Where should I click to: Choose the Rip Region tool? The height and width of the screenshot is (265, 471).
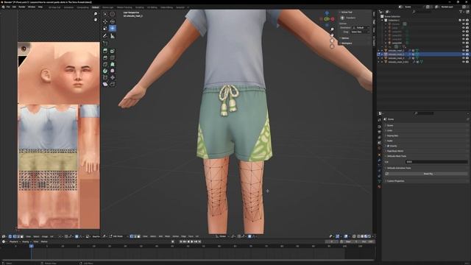click(x=113, y=84)
